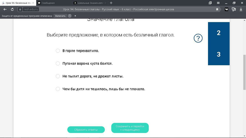Close the Урок 94 tab
This screenshot has width=246, height=138.
click(x=33, y=3)
